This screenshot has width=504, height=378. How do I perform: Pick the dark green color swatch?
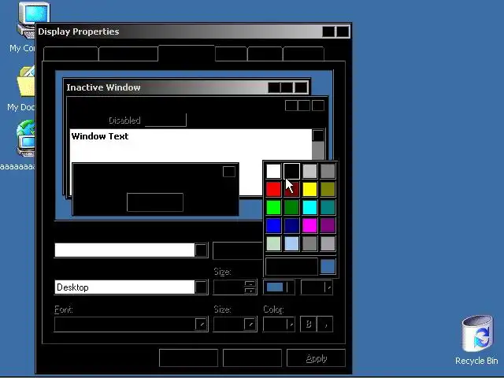coord(291,207)
